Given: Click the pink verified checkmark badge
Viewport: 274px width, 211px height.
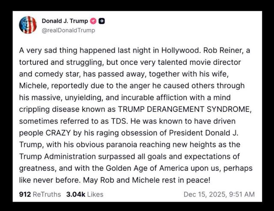Looking at the screenshot, I should point(94,21).
